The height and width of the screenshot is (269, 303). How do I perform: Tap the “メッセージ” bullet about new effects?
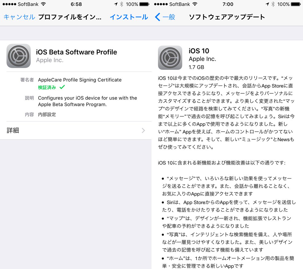[x=227, y=186]
